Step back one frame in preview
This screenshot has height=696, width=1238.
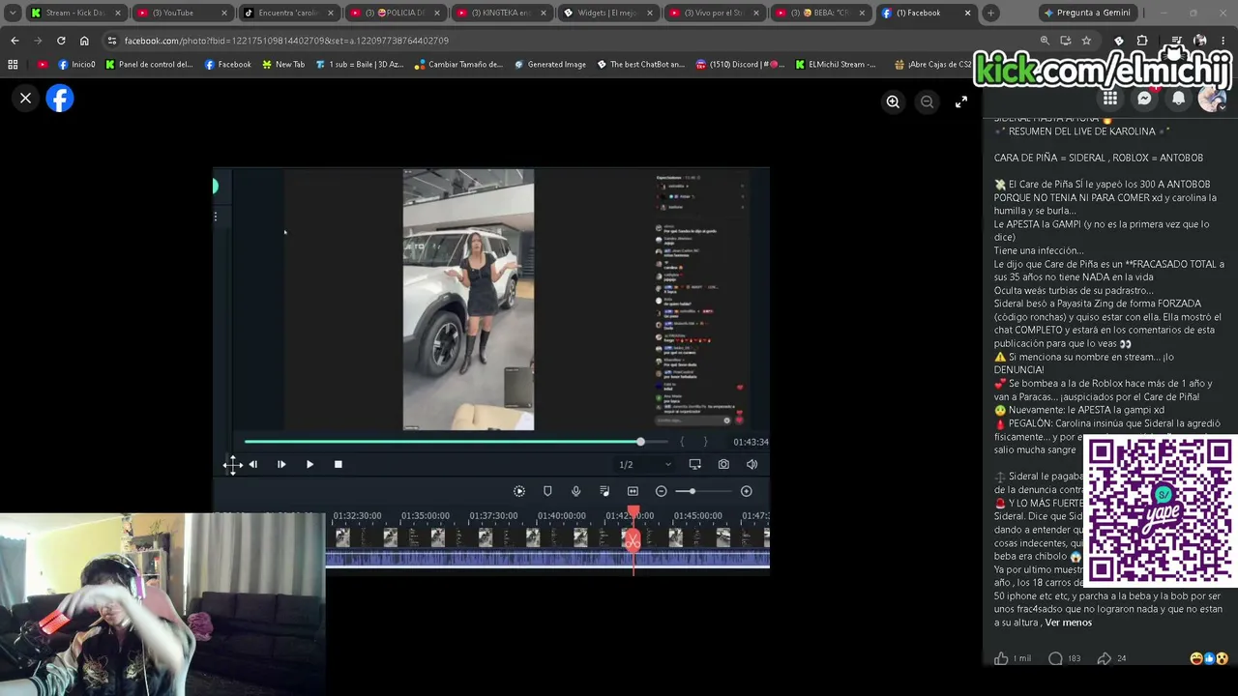click(x=252, y=465)
